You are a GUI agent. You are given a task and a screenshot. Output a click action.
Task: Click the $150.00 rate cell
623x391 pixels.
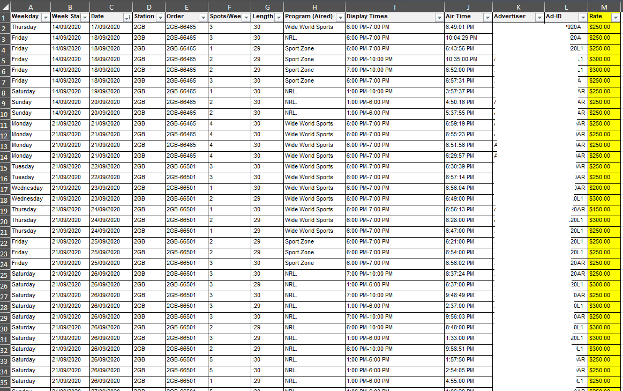(604, 210)
